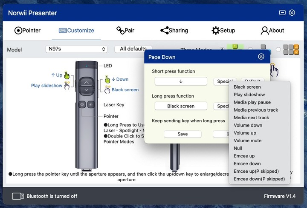Viewport: 307px width, 208px height.
Task: Select Emcee down in the list
Action: click(247, 163)
